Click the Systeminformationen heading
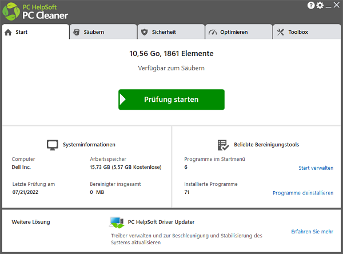The height and width of the screenshot is (254, 343). pyautogui.click(x=89, y=145)
